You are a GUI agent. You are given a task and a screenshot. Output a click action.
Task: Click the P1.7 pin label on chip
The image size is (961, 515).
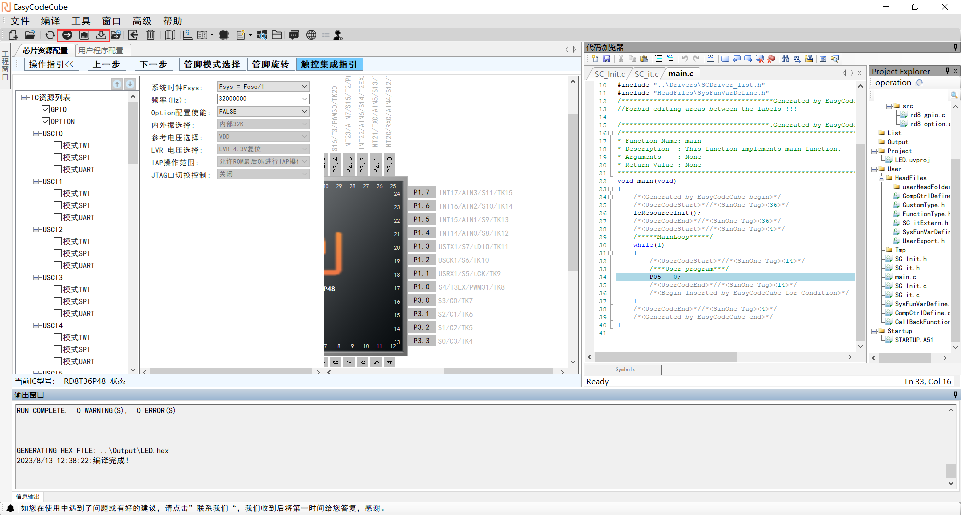[422, 192]
